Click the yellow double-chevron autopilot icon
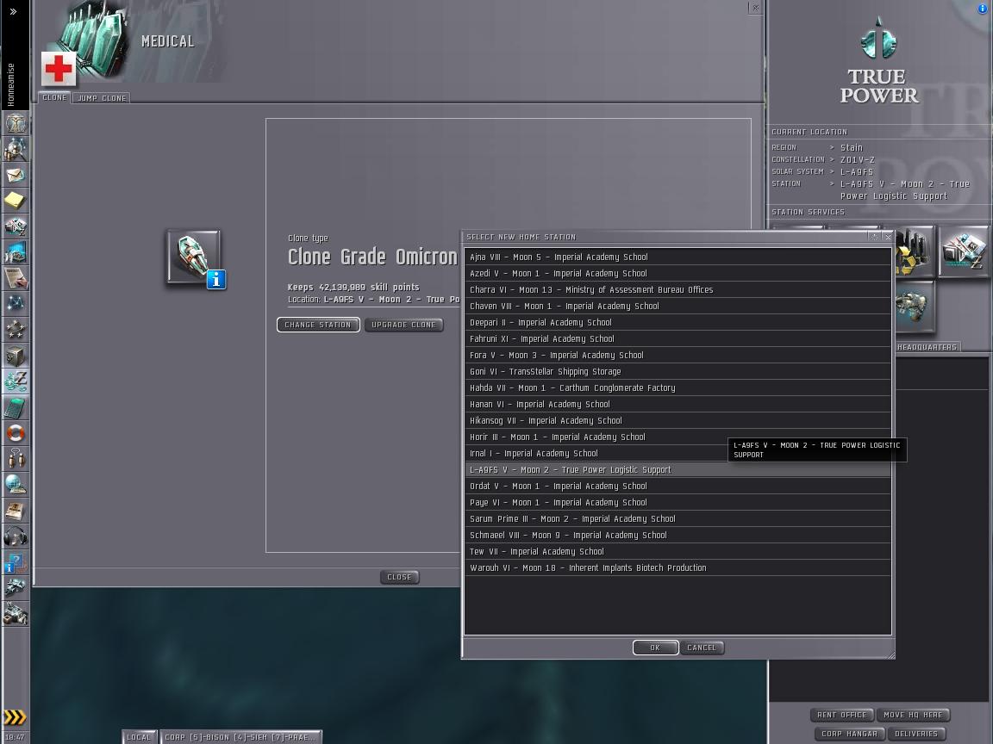The width and height of the screenshot is (993, 744). tap(16, 716)
